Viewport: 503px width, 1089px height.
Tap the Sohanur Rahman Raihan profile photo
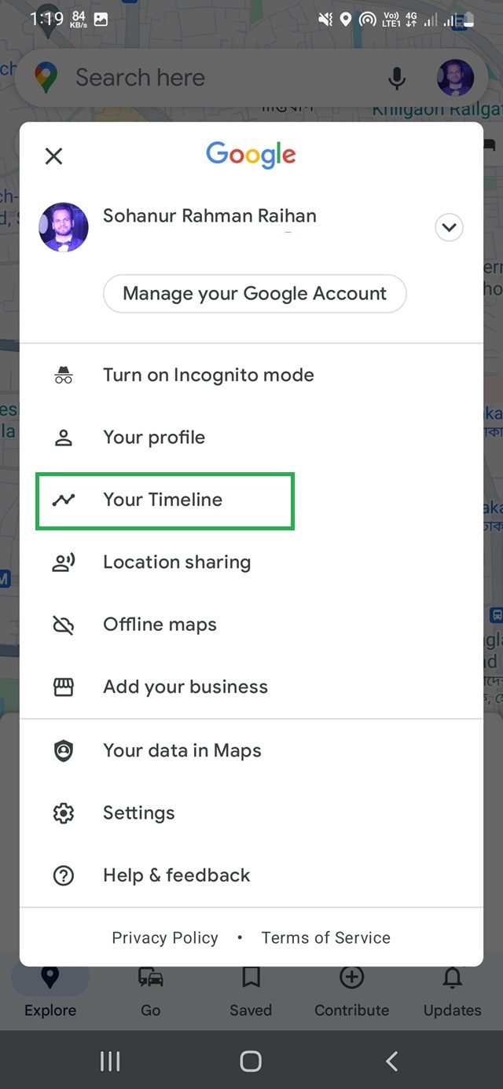click(x=64, y=227)
